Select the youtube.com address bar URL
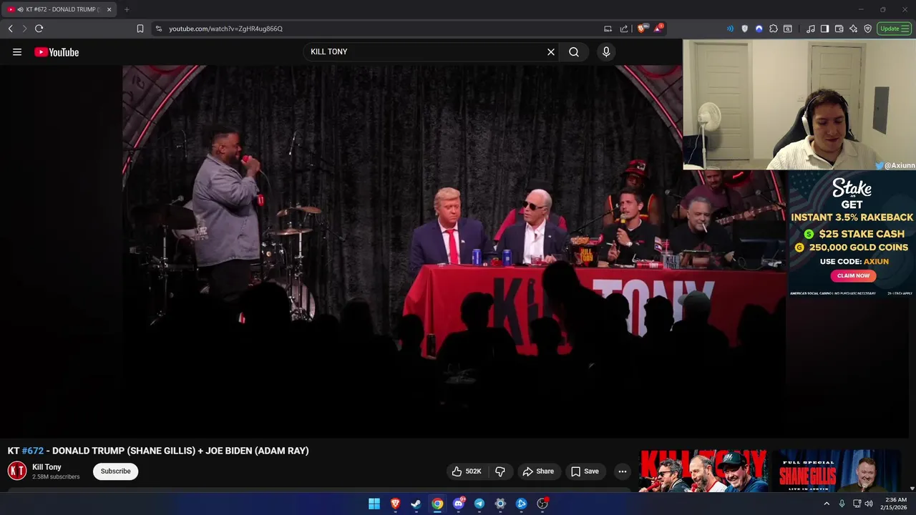The image size is (916, 515). pyautogui.click(x=225, y=29)
